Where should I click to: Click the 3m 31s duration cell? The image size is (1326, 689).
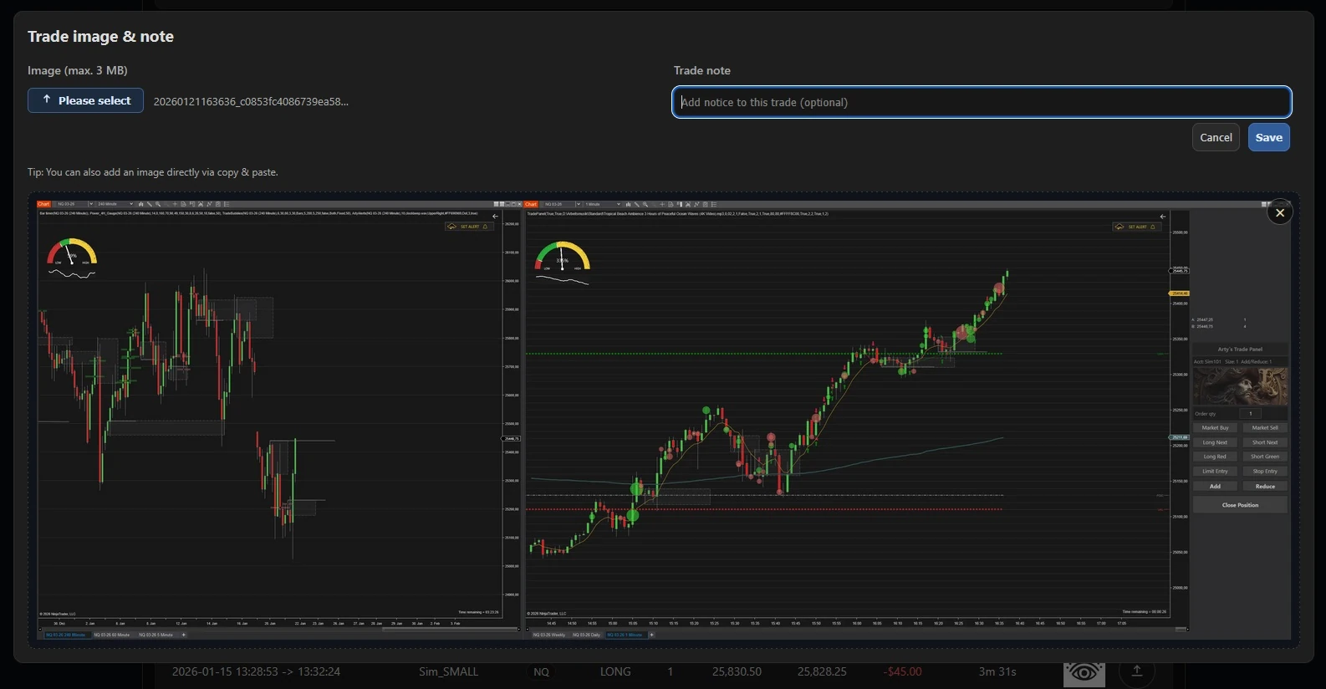pyautogui.click(x=997, y=671)
